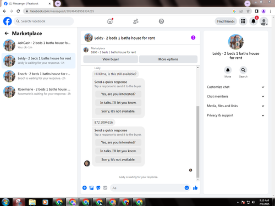Mute the Leidy conversation
The width and height of the screenshot is (275, 206).
pyautogui.click(x=228, y=70)
